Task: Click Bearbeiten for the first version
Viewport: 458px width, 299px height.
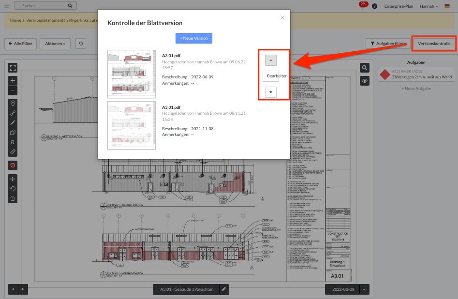Action: pyautogui.click(x=277, y=76)
